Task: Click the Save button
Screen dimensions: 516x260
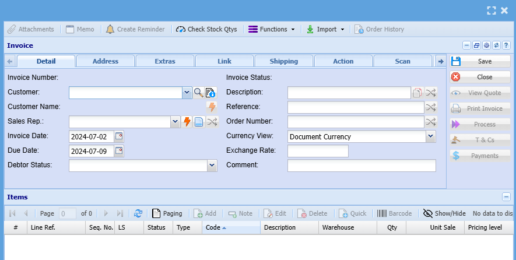Action: tap(480, 61)
